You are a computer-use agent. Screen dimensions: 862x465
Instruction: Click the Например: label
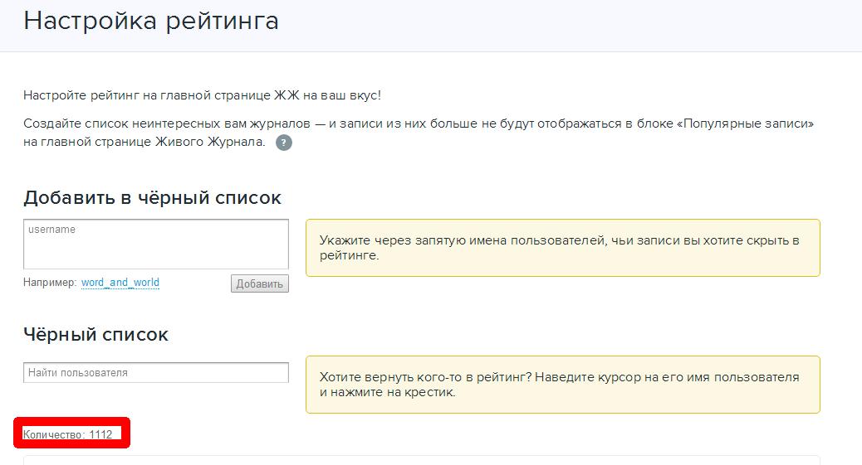pyautogui.click(x=50, y=282)
